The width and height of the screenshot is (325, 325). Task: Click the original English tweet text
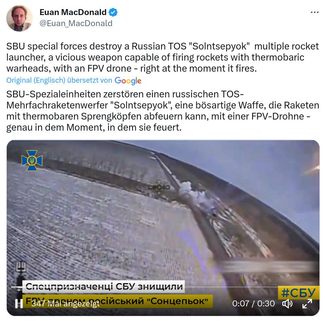point(162,57)
